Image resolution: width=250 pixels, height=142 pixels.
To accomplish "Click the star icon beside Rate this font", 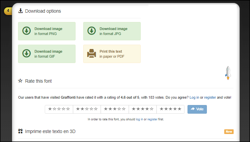I will coord(20,81).
